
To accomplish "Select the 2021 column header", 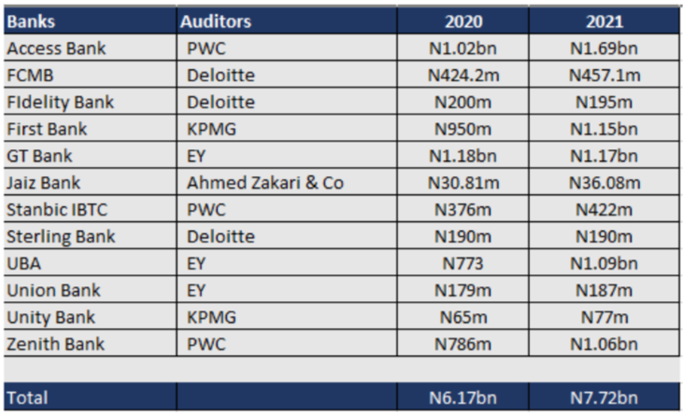I will pyautogui.click(x=604, y=21).
